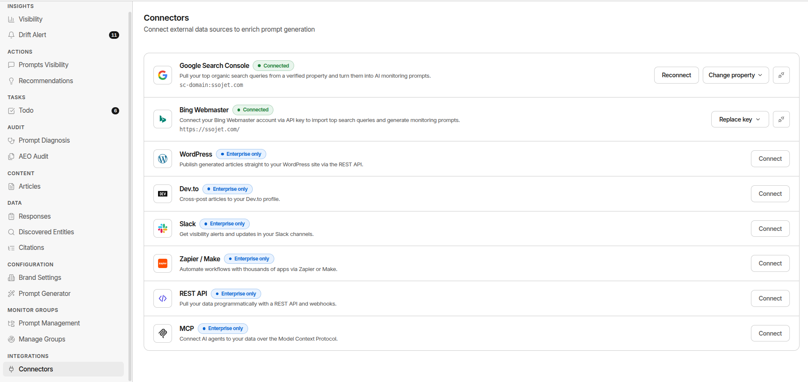
Task: Click the Todo checkbox icon in sidebar
Action: 11,111
